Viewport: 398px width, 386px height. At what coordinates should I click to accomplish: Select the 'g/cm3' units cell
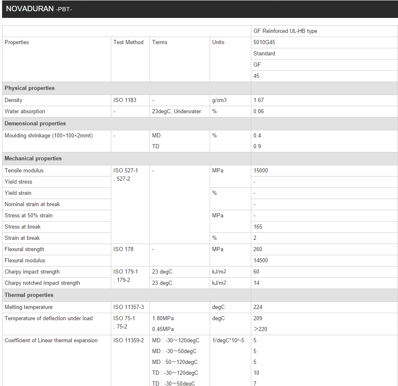[230, 100]
